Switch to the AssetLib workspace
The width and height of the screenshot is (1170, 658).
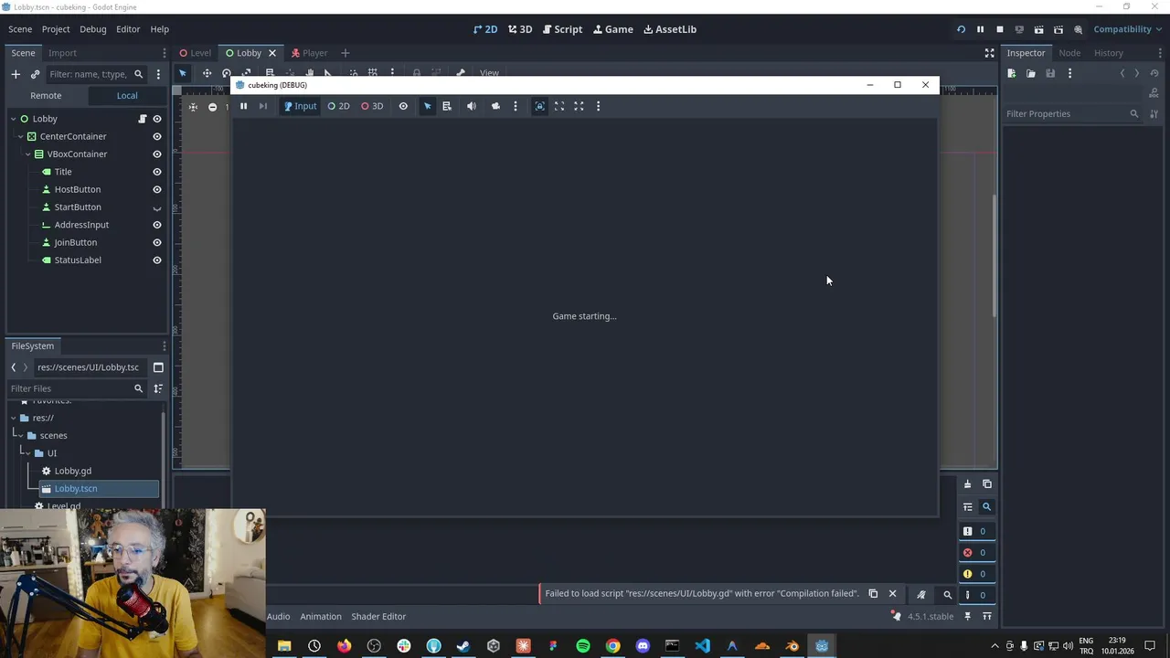click(670, 29)
